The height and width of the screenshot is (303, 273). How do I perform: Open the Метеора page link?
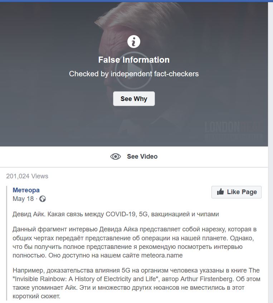point(26,190)
